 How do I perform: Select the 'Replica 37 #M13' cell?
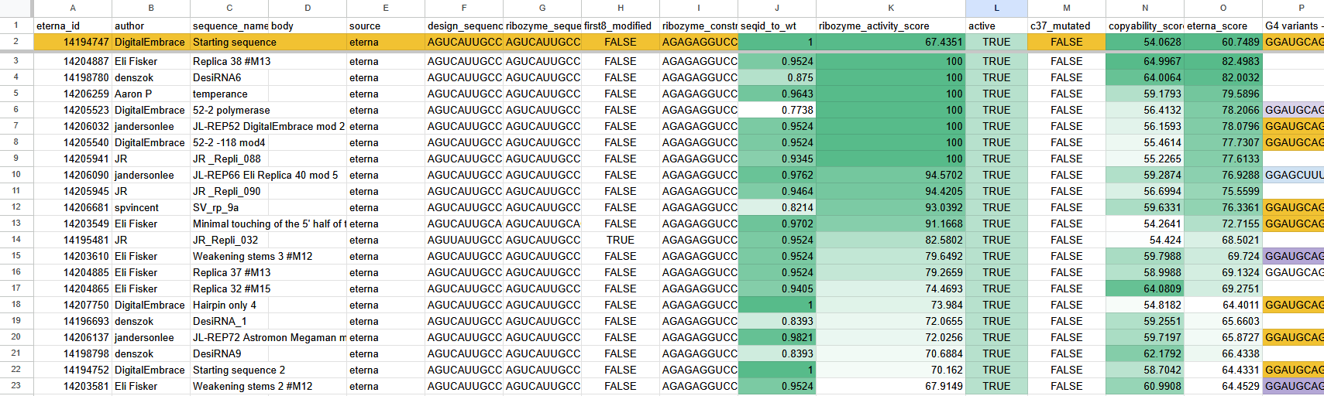(229, 272)
